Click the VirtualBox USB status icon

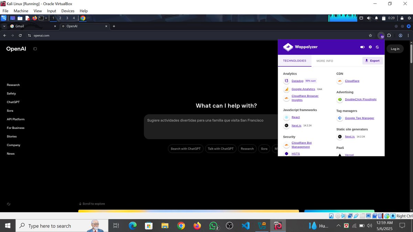tap(357, 216)
